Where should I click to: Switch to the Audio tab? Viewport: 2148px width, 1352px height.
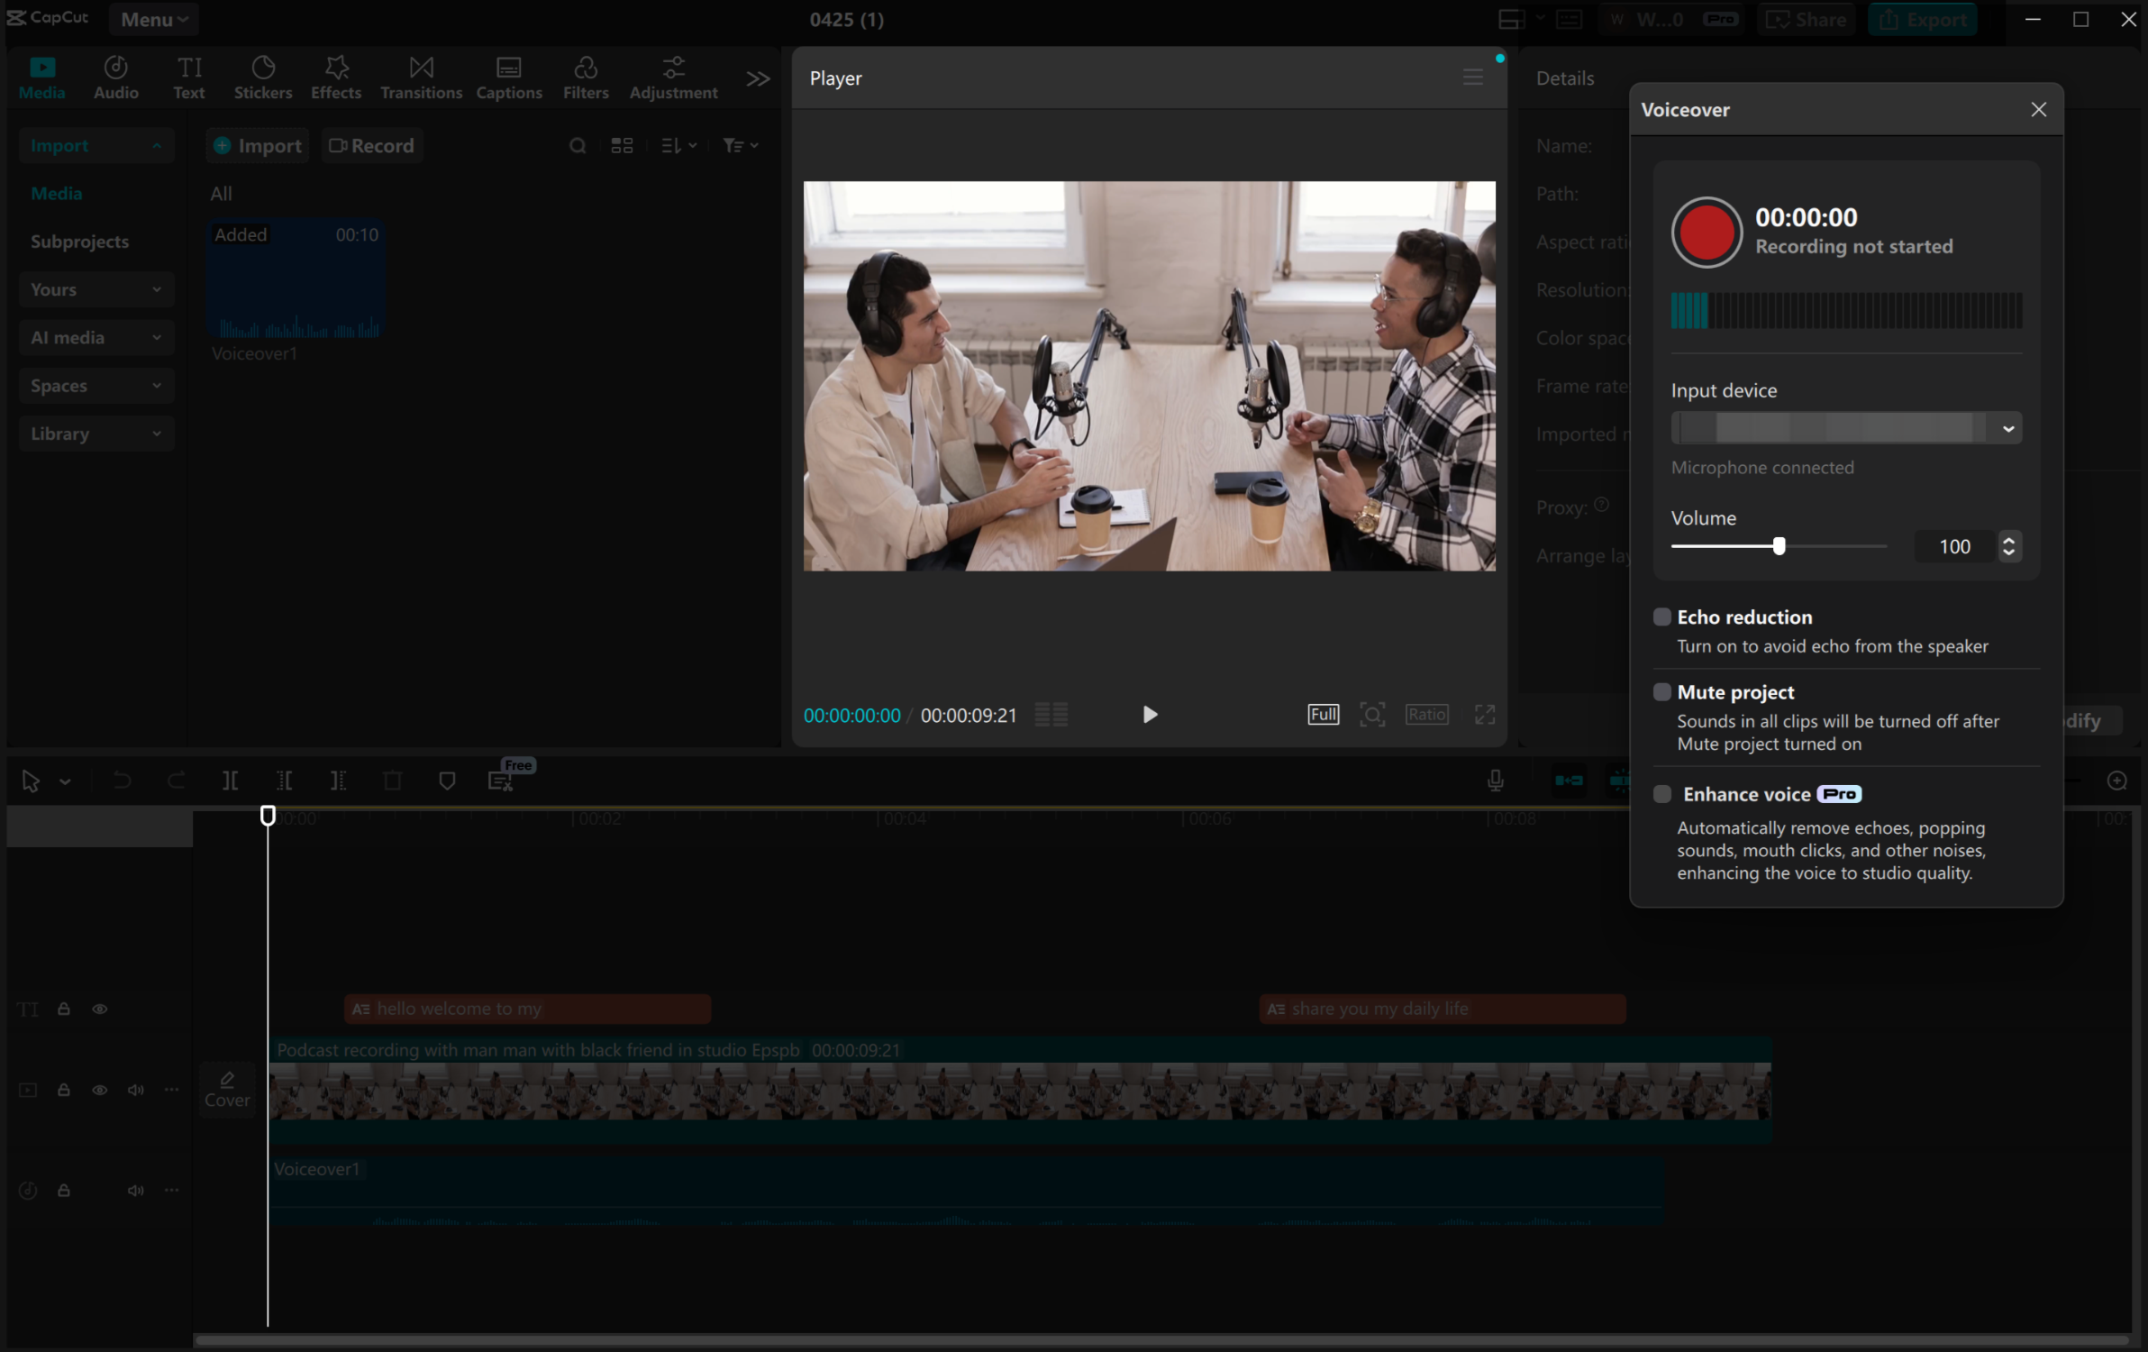click(116, 78)
